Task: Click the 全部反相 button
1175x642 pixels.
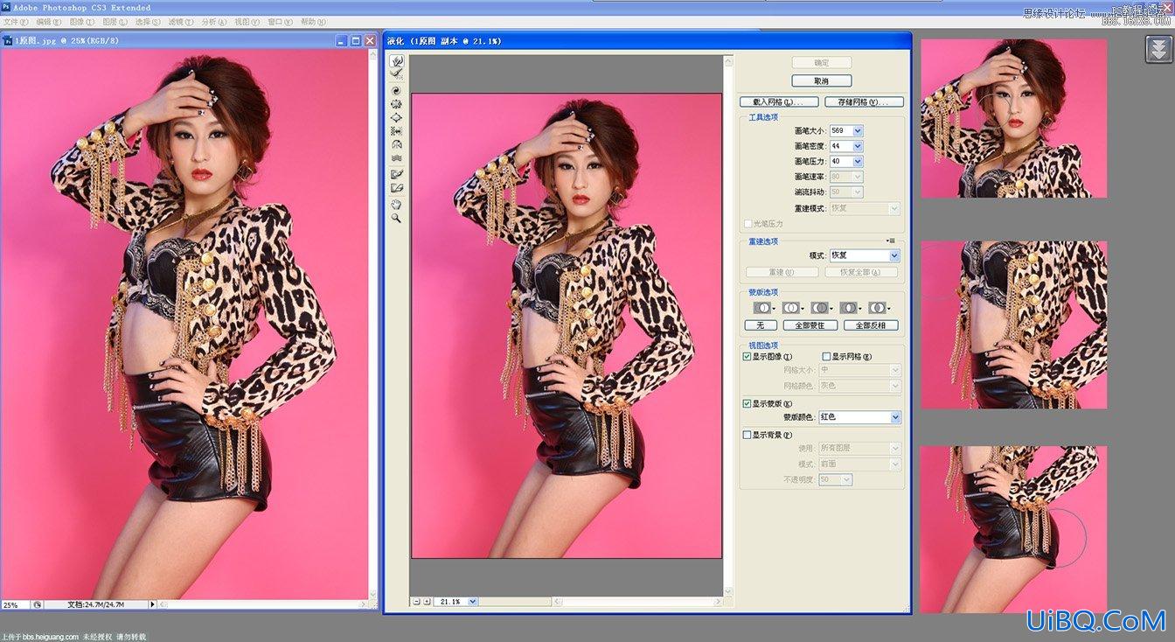Action: click(x=871, y=325)
